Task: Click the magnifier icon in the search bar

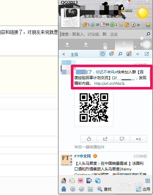Action: (148, 34)
